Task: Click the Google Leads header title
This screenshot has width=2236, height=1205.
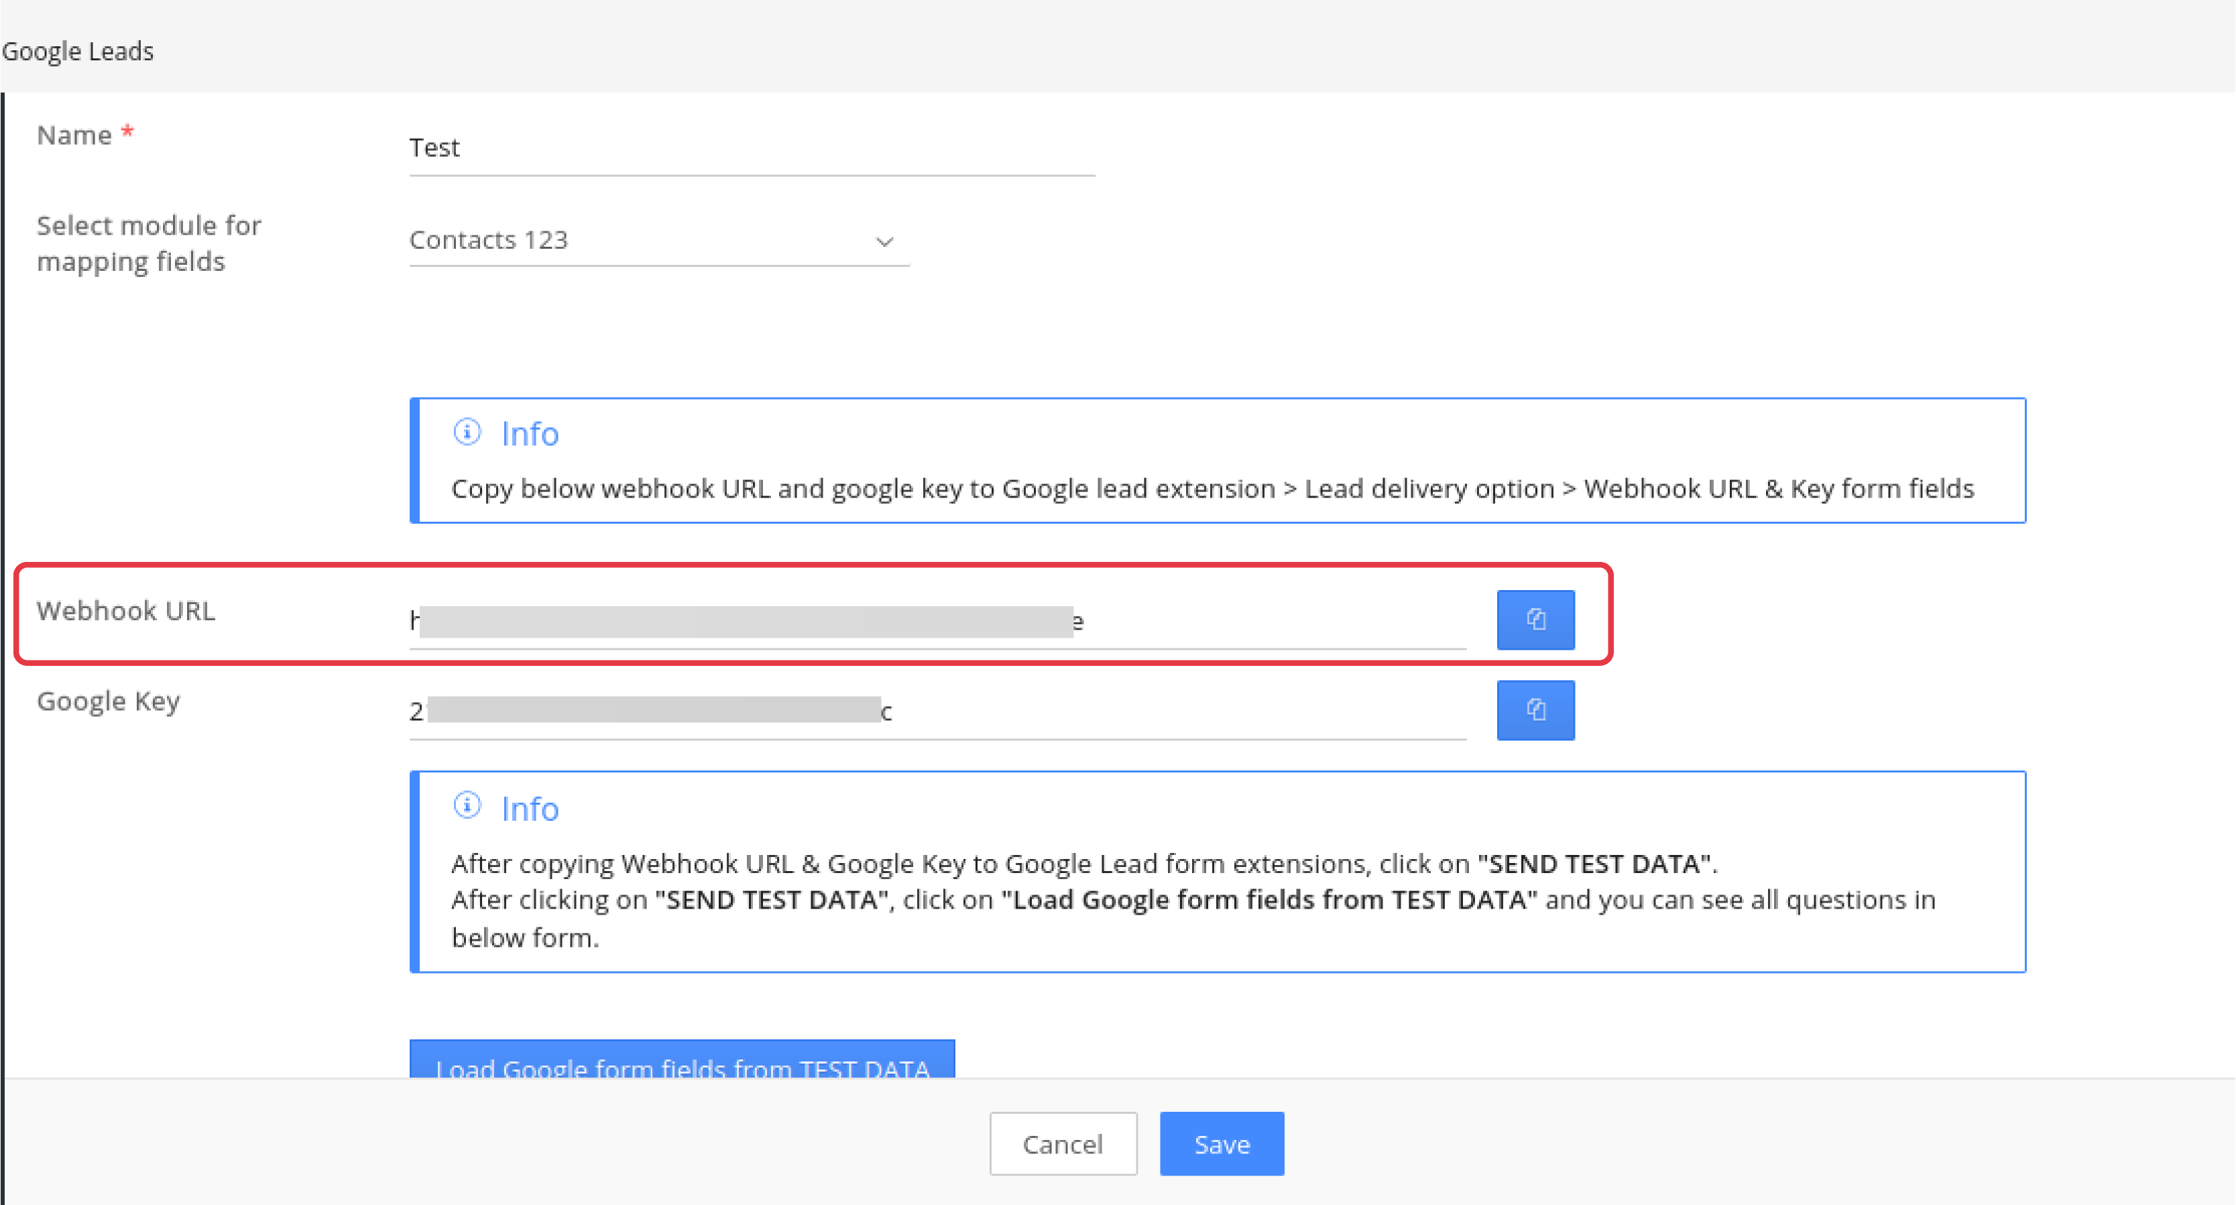Action: pos(78,51)
